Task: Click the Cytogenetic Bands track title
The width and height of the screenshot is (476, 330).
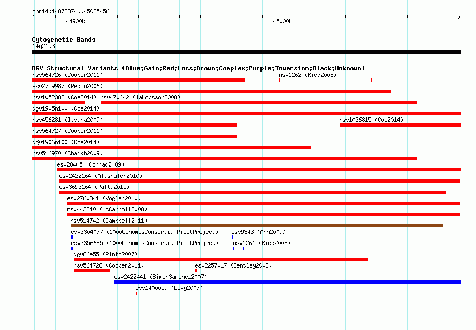Action: (x=64, y=40)
